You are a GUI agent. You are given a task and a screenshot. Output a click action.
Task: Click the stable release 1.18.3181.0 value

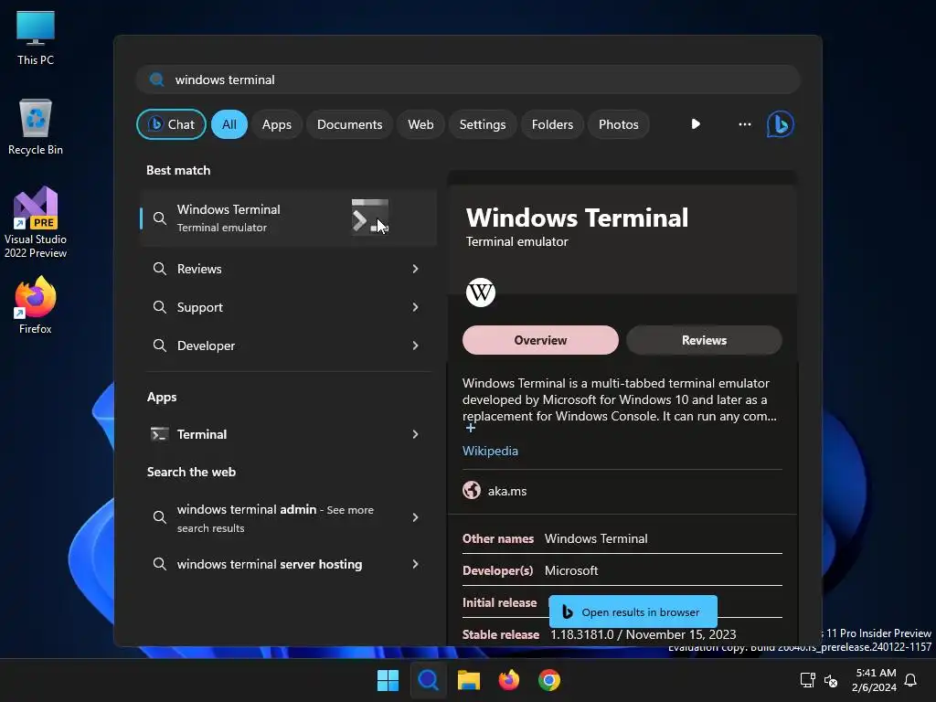(643, 634)
